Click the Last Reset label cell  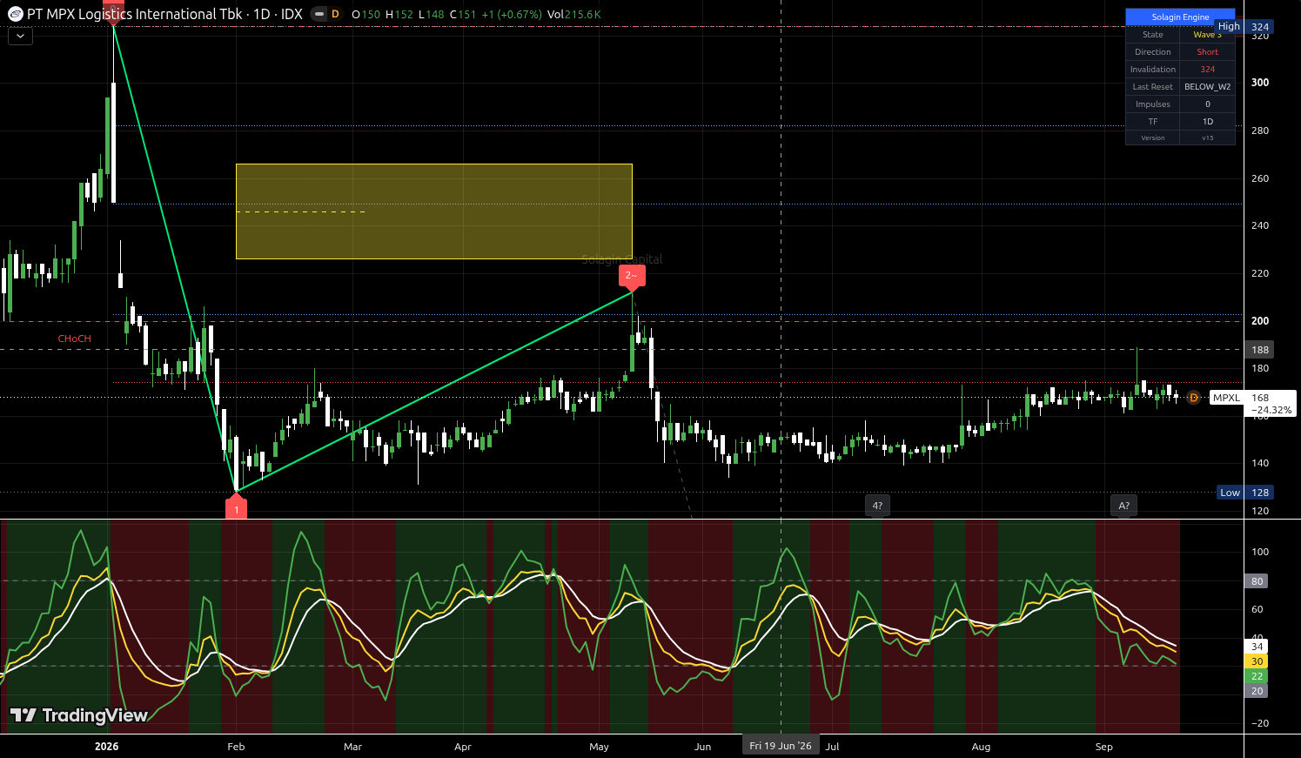tap(1152, 87)
